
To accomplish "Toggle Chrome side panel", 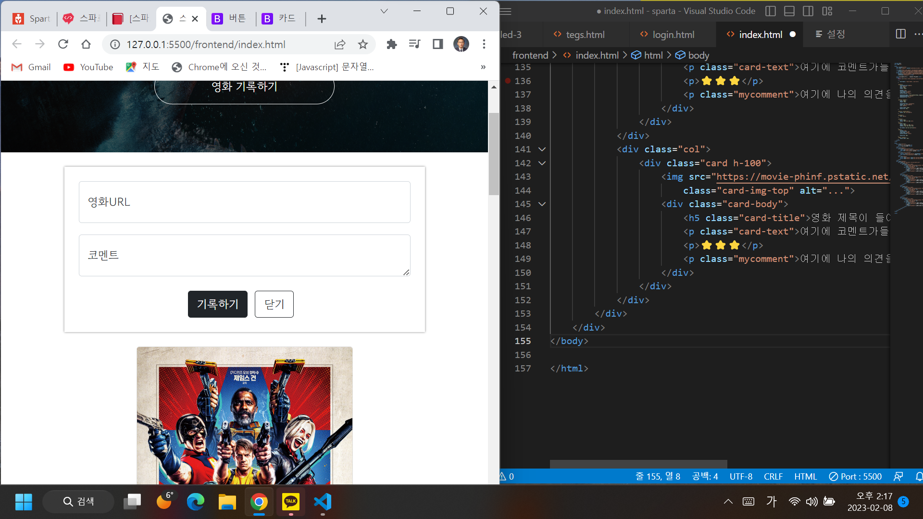I will pos(437,44).
